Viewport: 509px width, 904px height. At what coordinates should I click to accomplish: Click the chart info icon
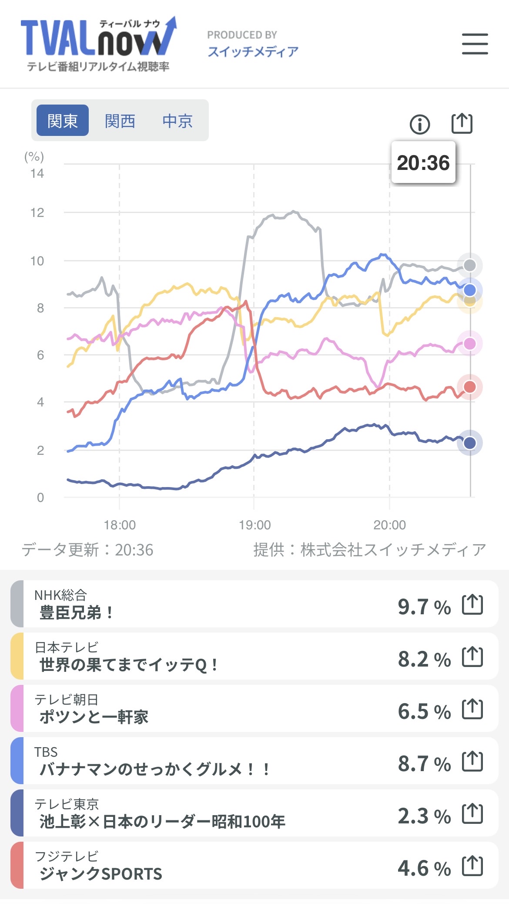coord(419,125)
